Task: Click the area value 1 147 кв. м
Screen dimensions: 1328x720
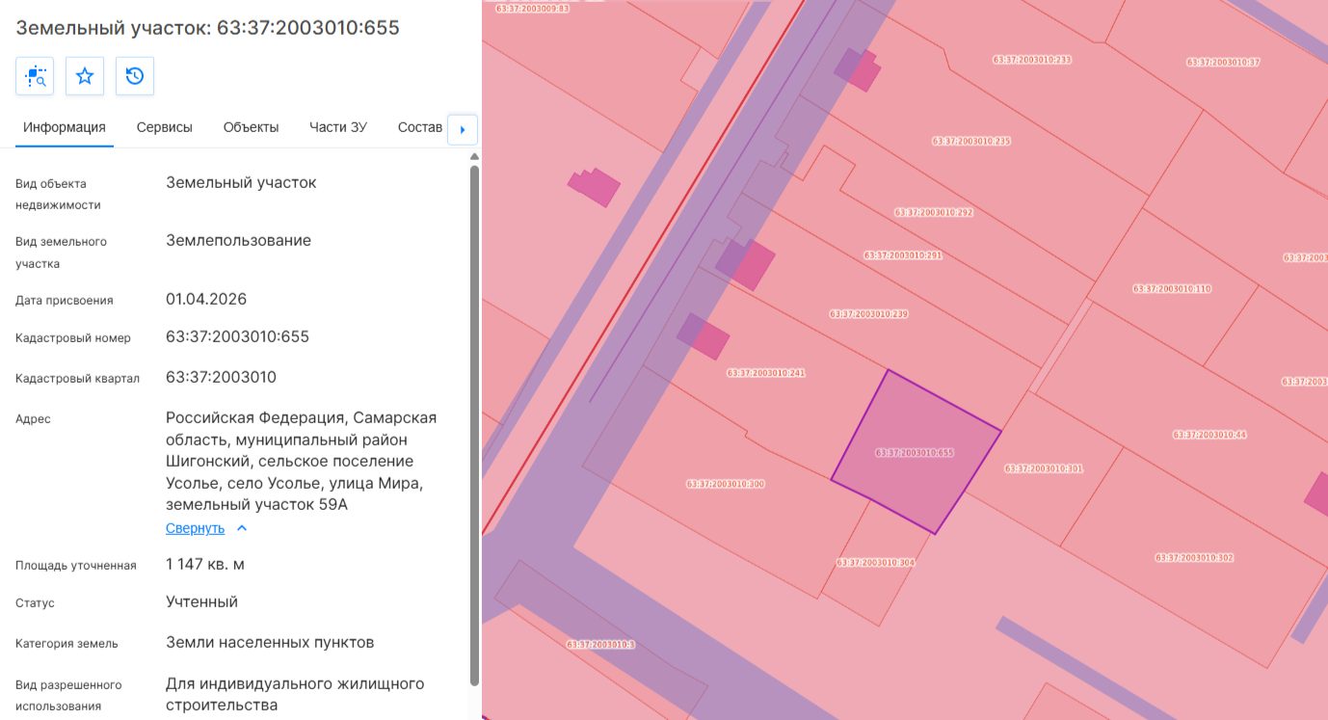Action: [x=205, y=564]
